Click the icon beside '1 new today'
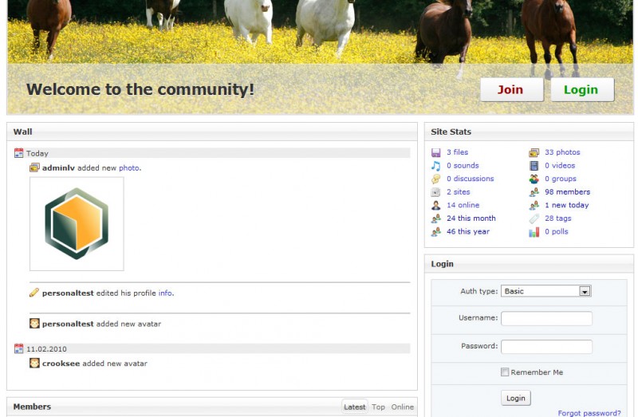The image size is (638, 417). 534,206
